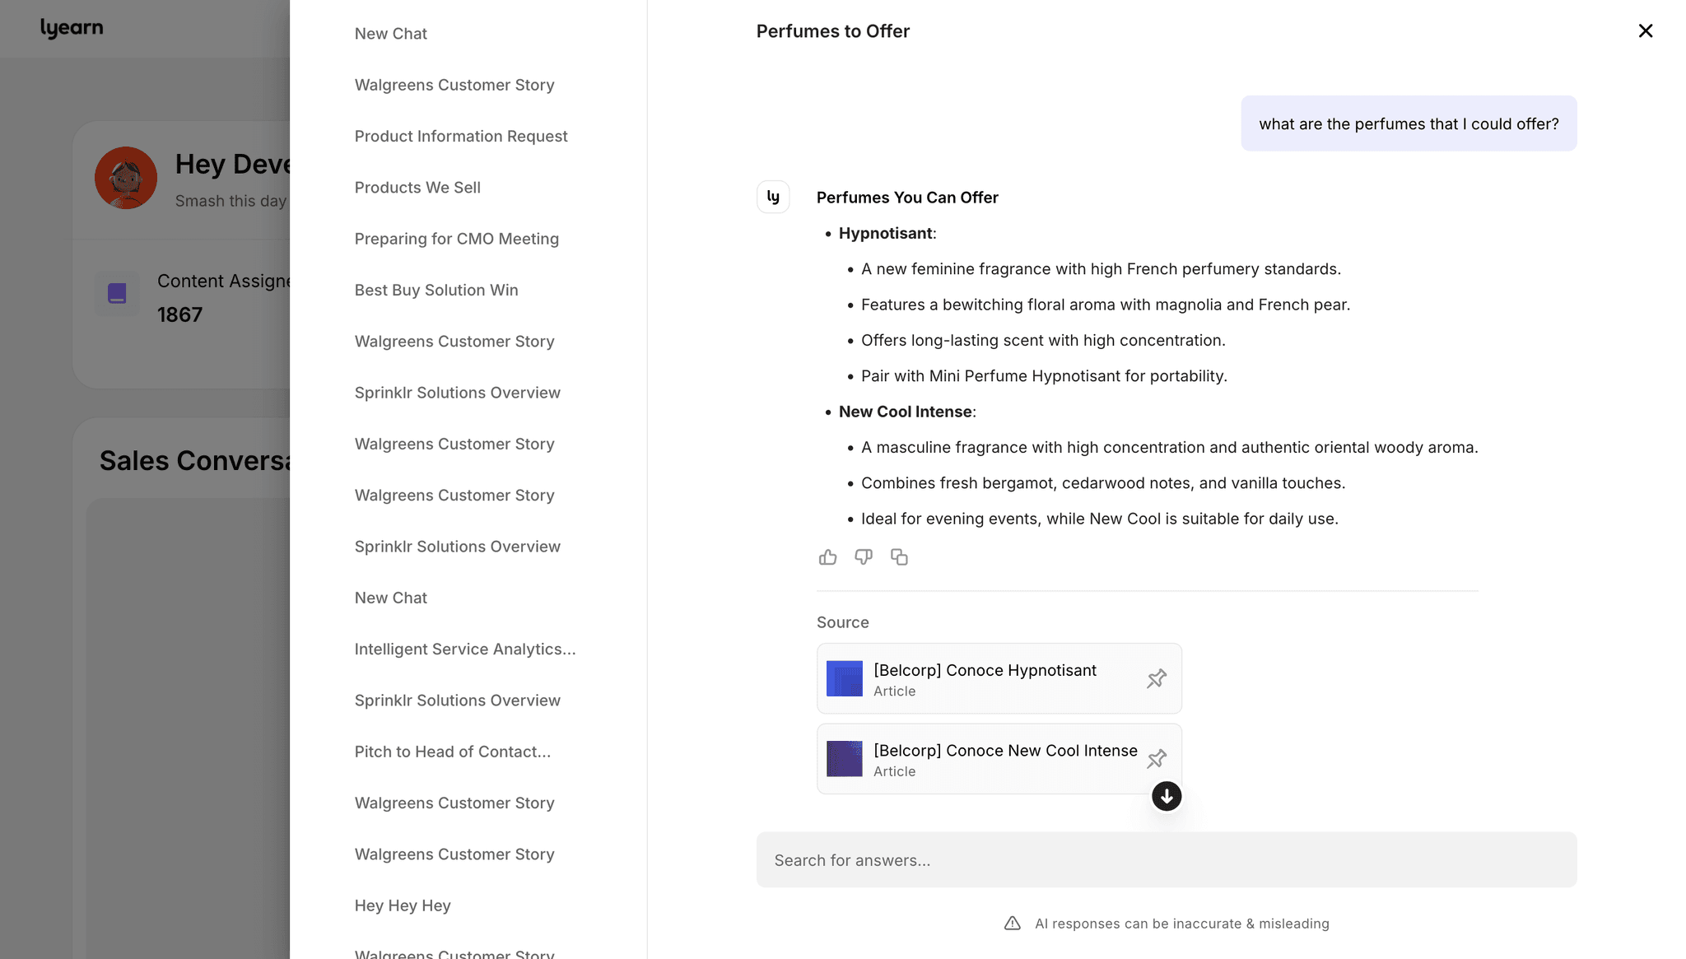The image size is (1686, 959).
Task: Click the ideal for evening events line
Action: click(1100, 519)
